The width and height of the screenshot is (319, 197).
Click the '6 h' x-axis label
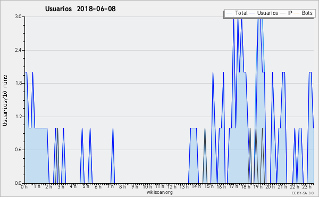coord(98,187)
